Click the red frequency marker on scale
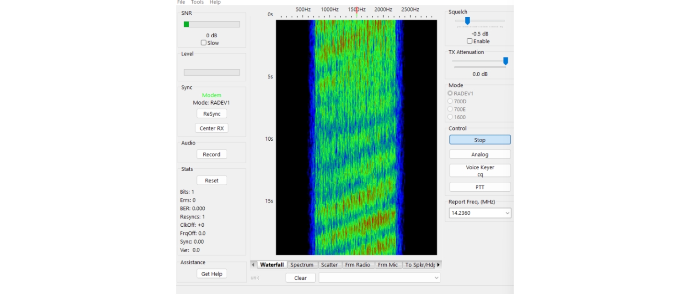This screenshot has height=299, width=690. pyautogui.click(x=356, y=11)
